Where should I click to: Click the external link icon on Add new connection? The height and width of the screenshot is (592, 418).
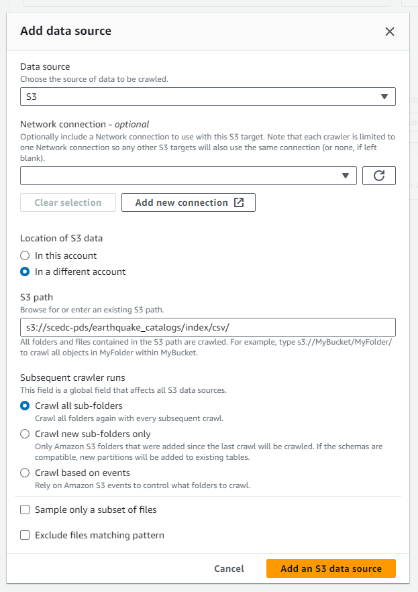point(239,202)
